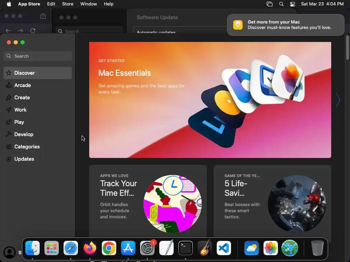Open the Get more from your Mac notification
The height and width of the screenshot is (262, 350).
click(285, 25)
